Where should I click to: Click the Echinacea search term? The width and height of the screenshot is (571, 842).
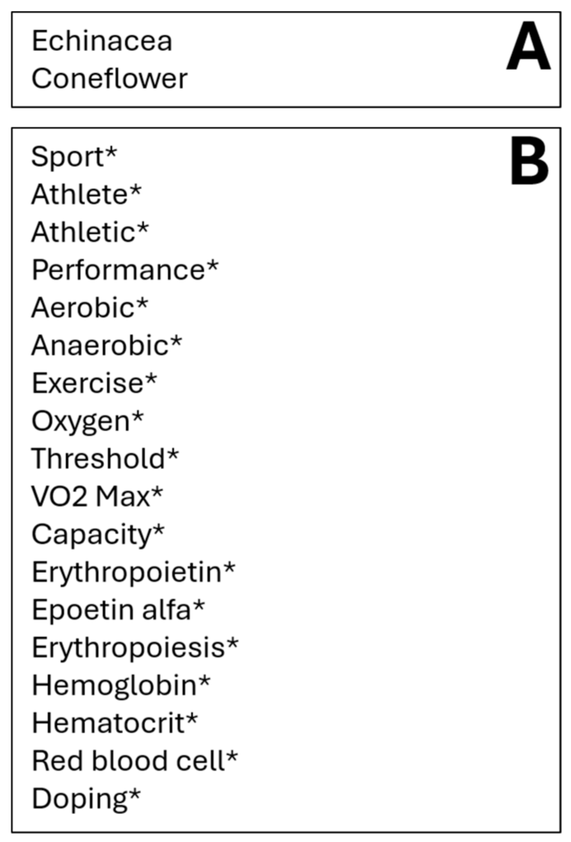tap(102, 41)
